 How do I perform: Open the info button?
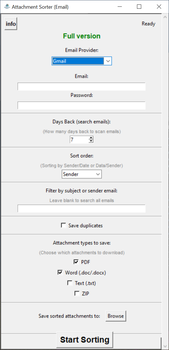[11, 24]
